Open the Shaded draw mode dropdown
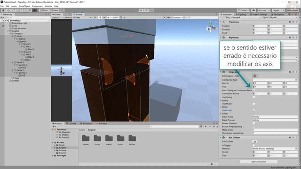301x169 pixels. tap(82, 17)
